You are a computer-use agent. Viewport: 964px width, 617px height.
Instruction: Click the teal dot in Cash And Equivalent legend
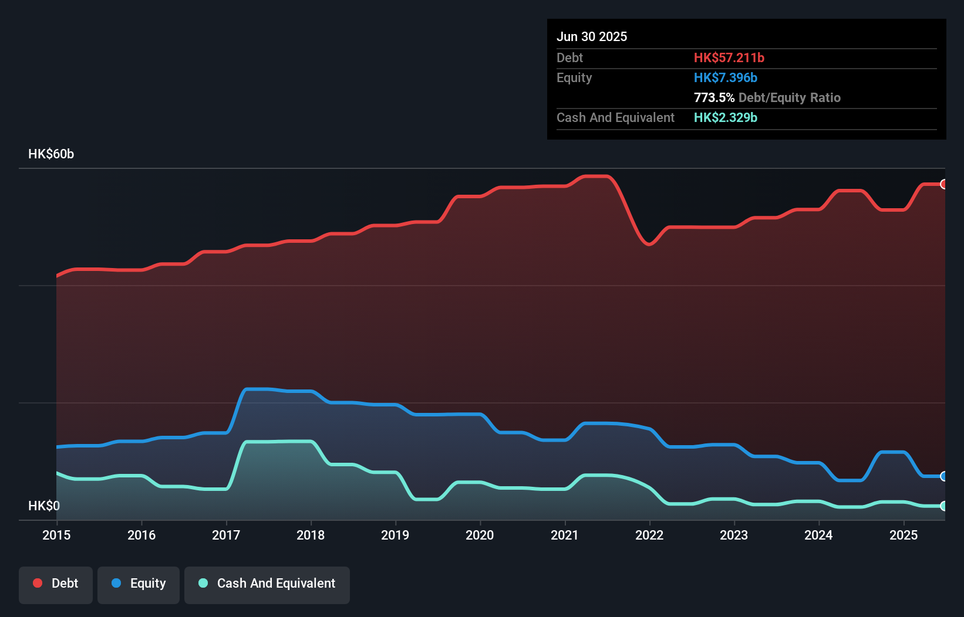(x=202, y=583)
